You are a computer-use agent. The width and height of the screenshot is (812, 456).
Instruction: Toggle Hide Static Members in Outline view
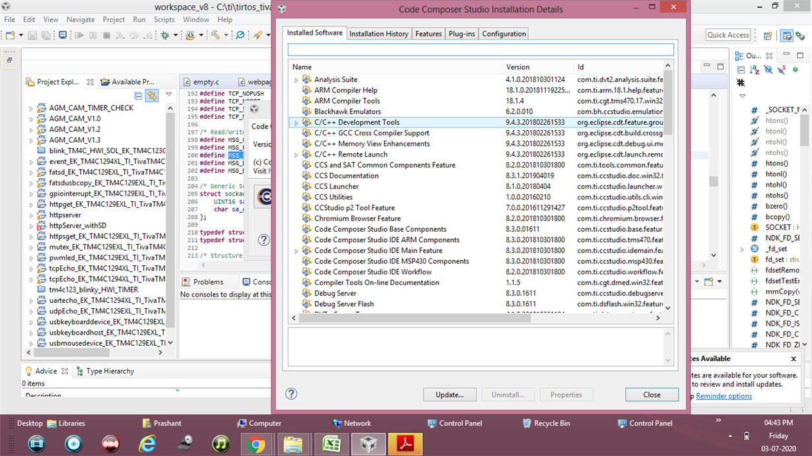point(782,70)
